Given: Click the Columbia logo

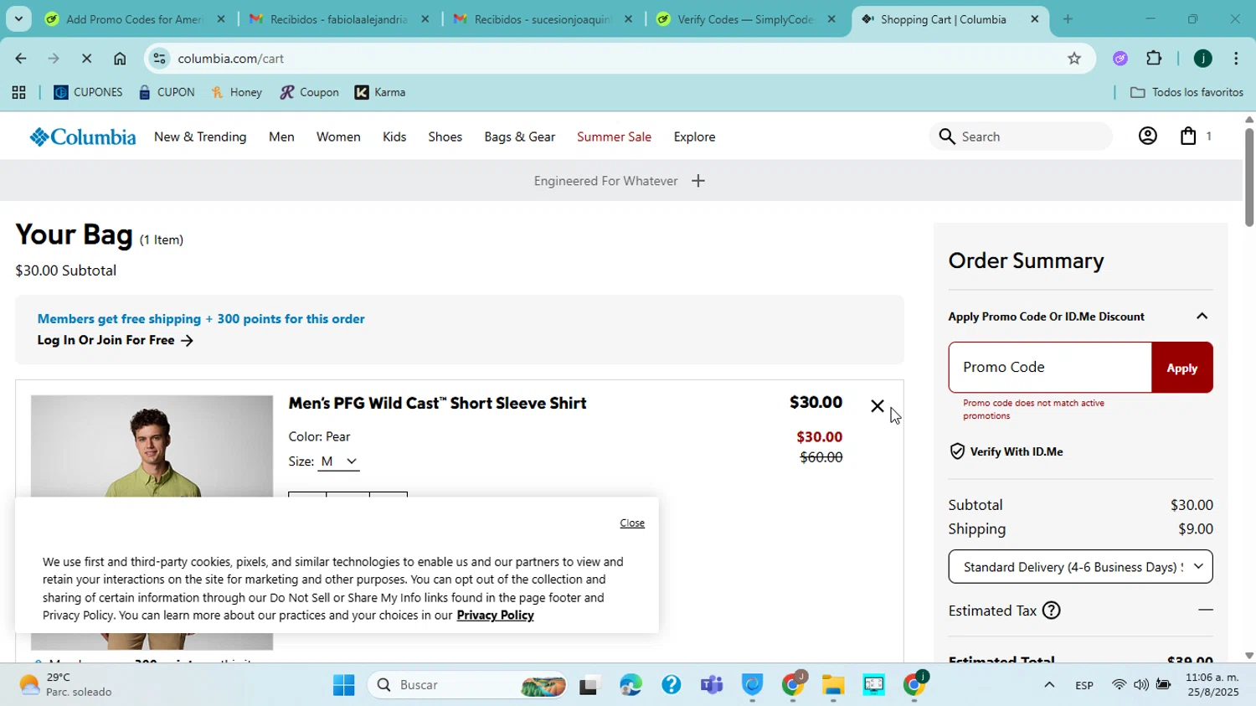Looking at the screenshot, I should pyautogui.click(x=83, y=137).
